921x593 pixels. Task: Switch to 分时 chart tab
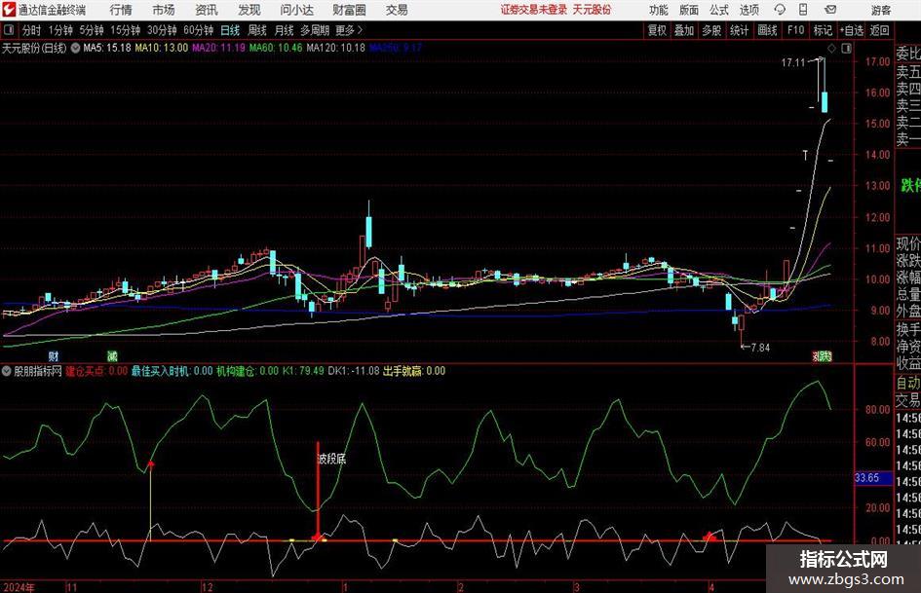click(x=32, y=30)
